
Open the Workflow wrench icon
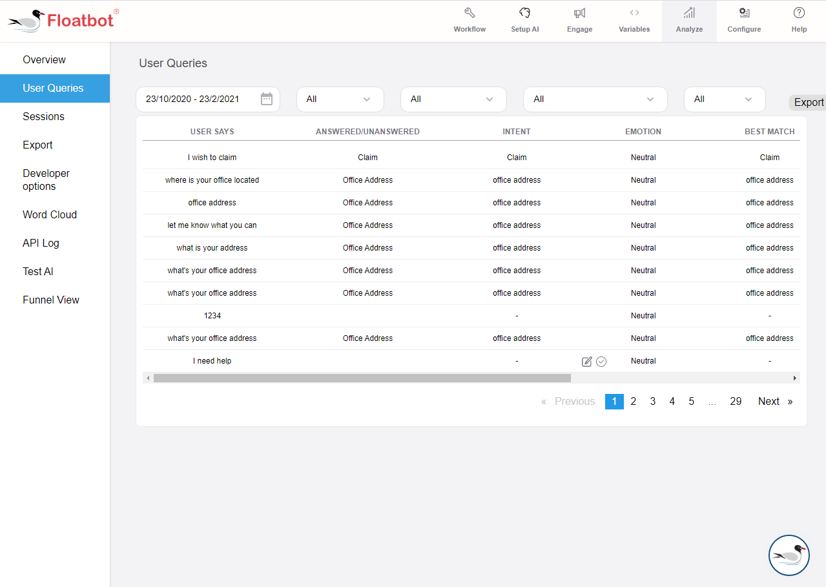point(470,13)
